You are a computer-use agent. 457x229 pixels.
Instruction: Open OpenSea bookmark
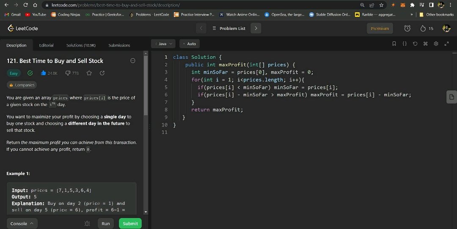pyautogui.click(x=284, y=14)
